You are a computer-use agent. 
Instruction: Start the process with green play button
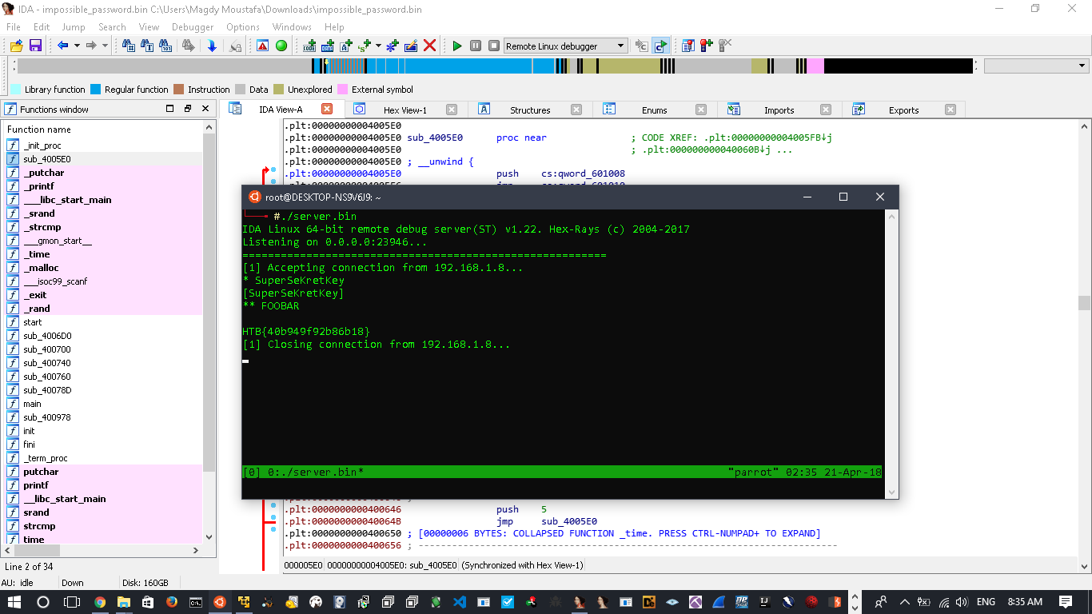457,46
